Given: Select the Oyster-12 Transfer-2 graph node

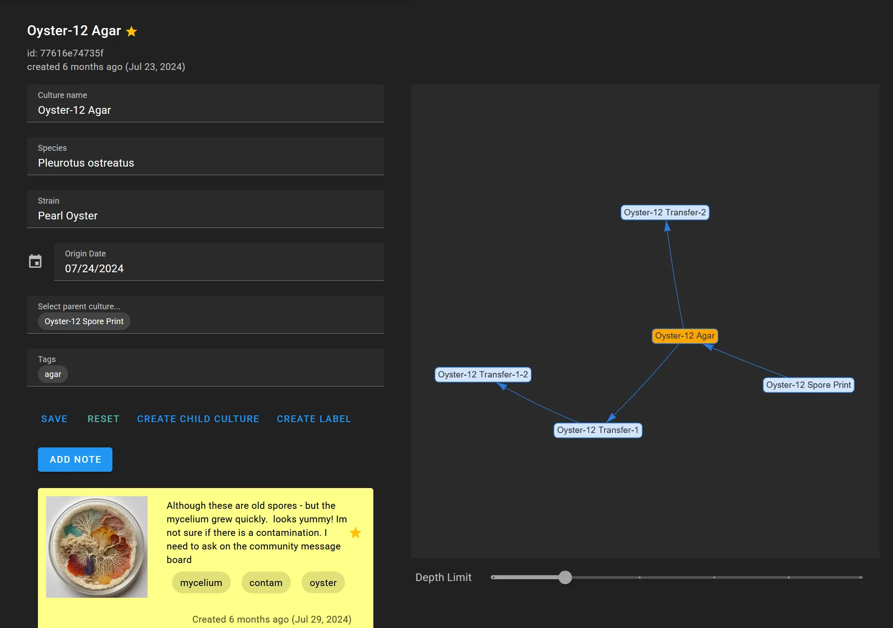Looking at the screenshot, I should [x=665, y=213].
